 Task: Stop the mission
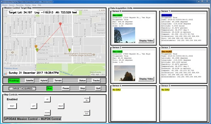coord(83,88)
